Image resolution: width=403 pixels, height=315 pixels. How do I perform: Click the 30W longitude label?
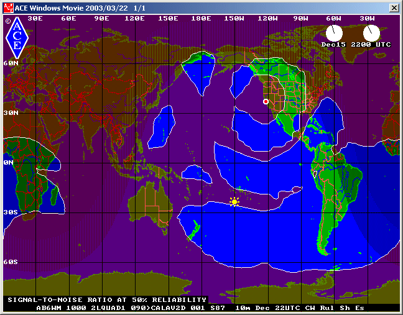(x=367, y=19)
